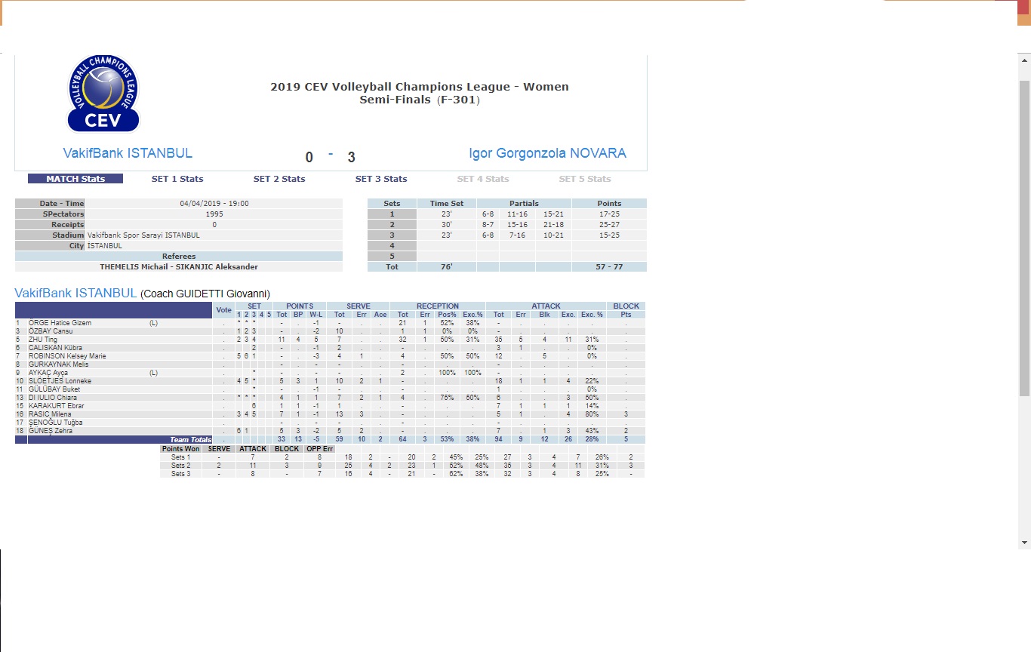Click the page scrollbar down arrow
The width and height of the screenshot is (1031, 652).
[1024, 543]
